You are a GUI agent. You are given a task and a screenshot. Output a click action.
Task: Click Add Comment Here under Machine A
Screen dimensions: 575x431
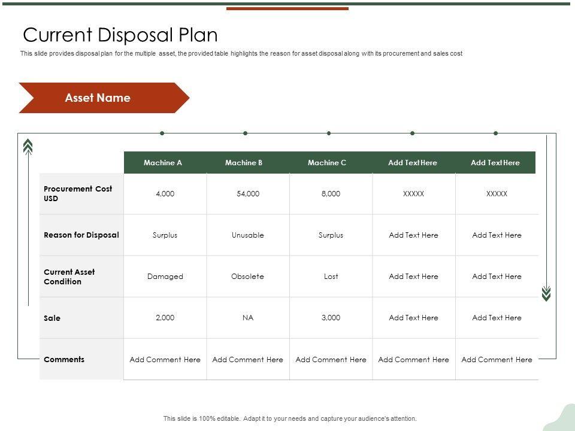(165, 360)
